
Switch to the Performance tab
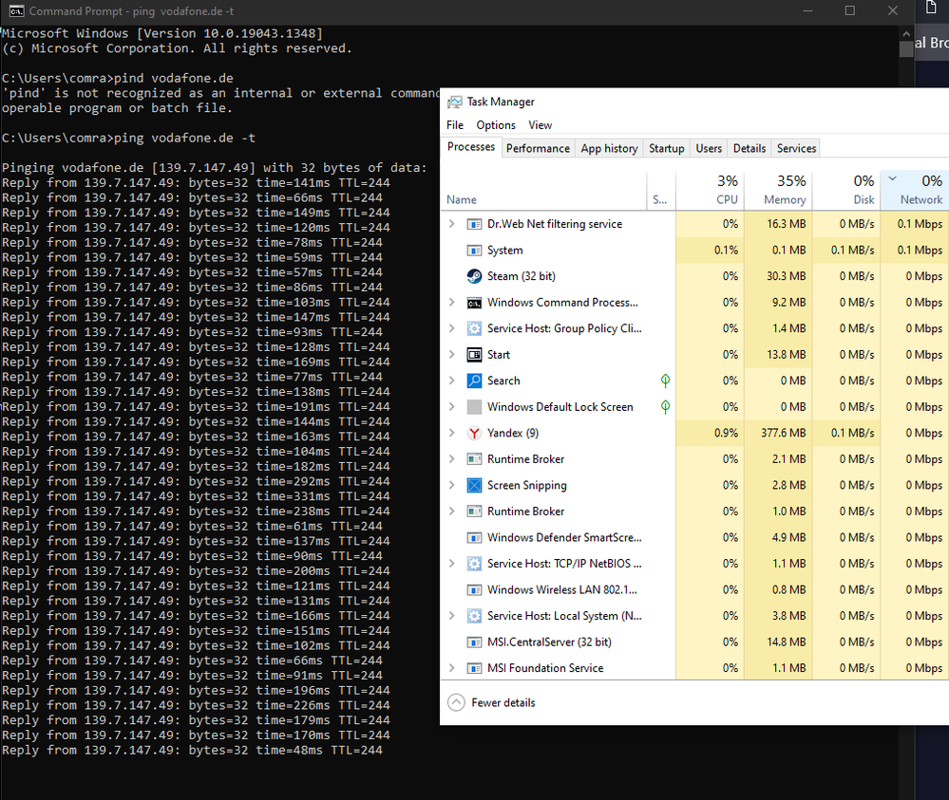click(x=538, y=148)
